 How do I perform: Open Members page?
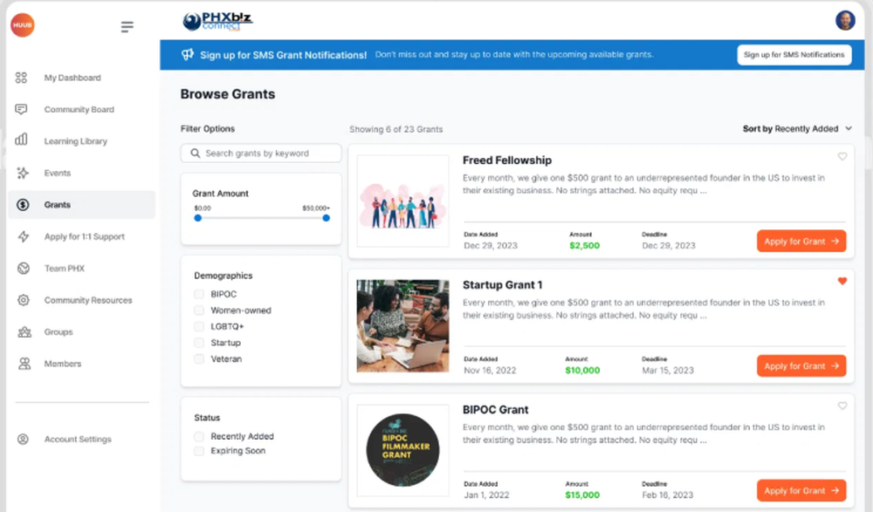pos(81,364)
